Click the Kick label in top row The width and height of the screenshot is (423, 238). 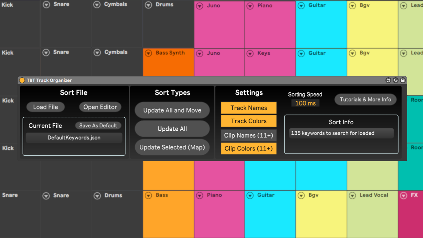(7, 5)
